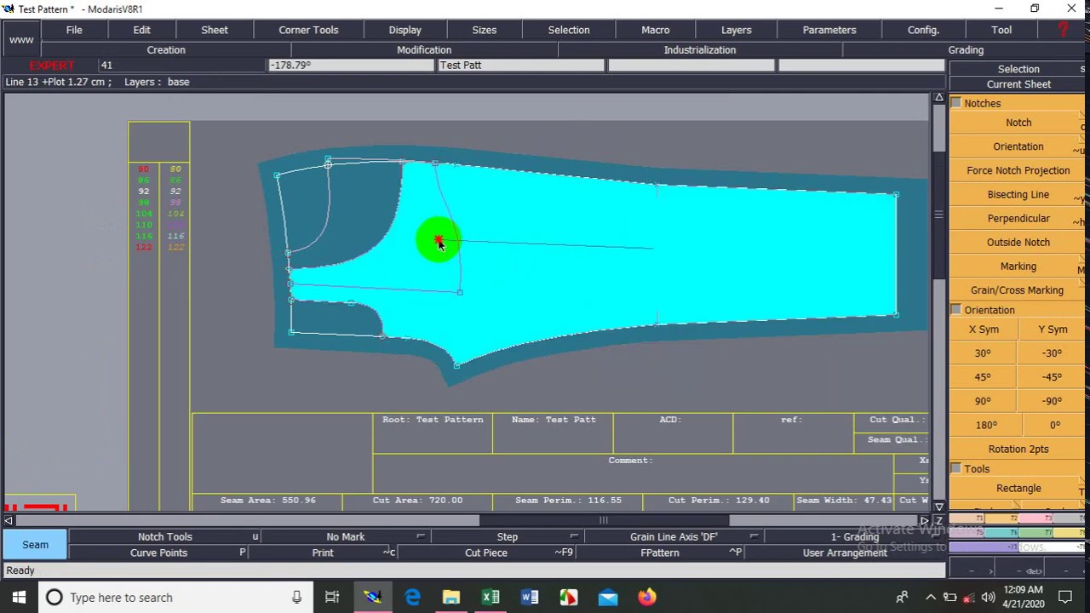
Task: Click the volume icon in system tray
Action: coord(988,598)
